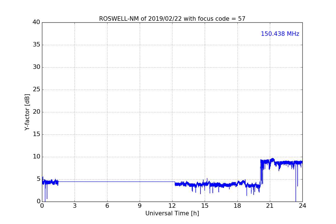Click y-axis tick label 30
The height and width of the screenshot is (224, 336).
[36, 67]
